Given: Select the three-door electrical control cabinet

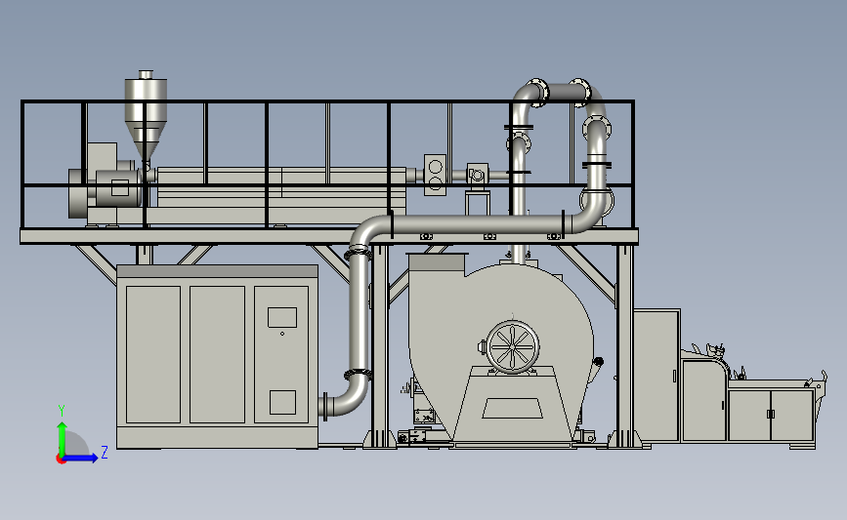Looking at the screenshot, I should pos(217,356).
